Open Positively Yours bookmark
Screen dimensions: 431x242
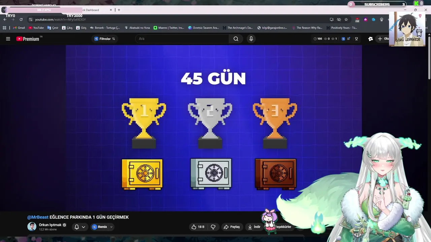[x=341, y=28]
